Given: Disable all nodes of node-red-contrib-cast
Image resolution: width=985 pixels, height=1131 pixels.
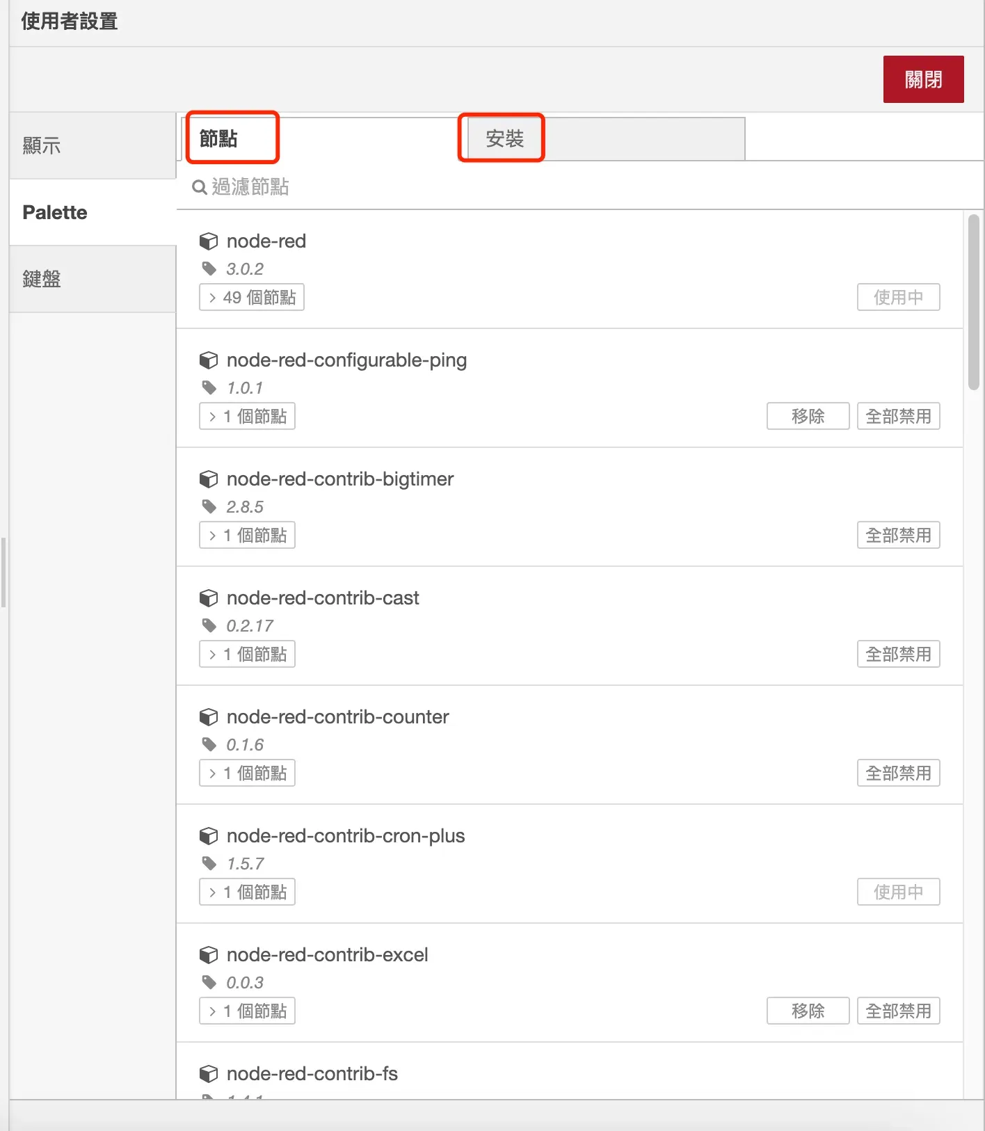Looking at the screenshot, I should pos(898,654).
